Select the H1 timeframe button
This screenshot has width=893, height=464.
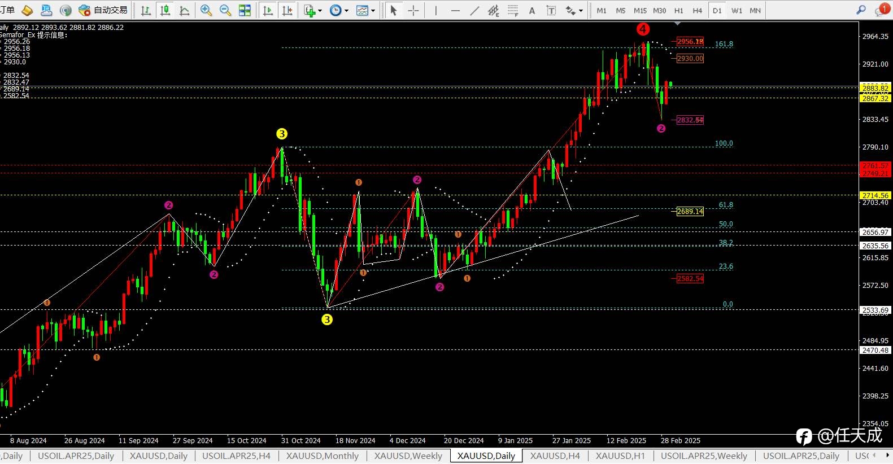[x=678, y=11]
